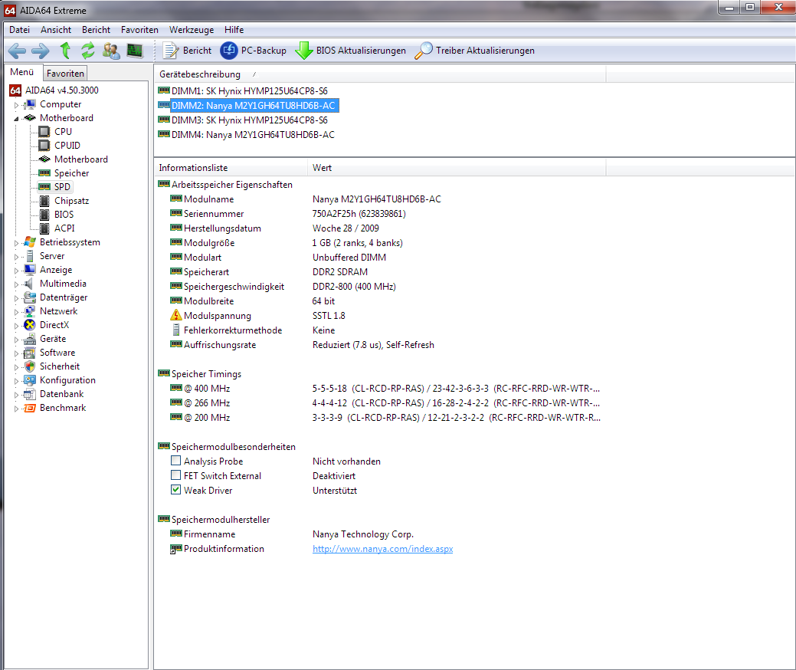The width and height of the screenshot is (796, 670).
Task: Click the Modulspannung warning icon
Action: point(175,315)
